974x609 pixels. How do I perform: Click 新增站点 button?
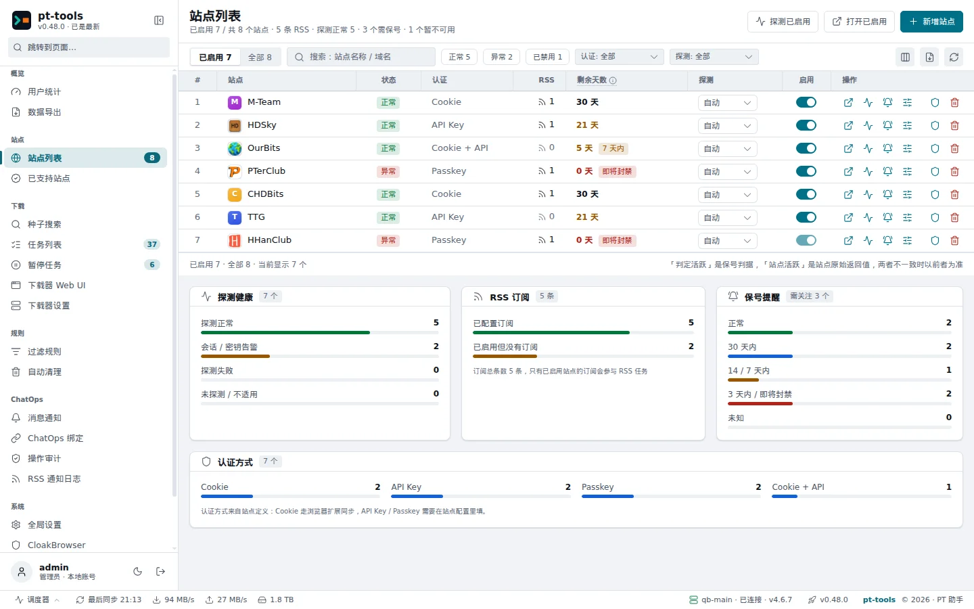(x=931, y=22)
